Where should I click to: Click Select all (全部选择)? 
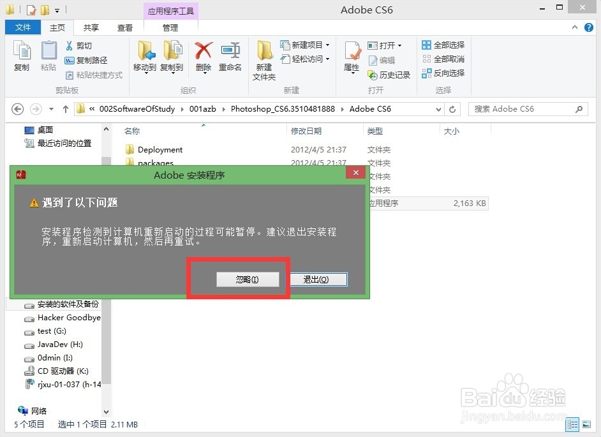coord(443,45)
